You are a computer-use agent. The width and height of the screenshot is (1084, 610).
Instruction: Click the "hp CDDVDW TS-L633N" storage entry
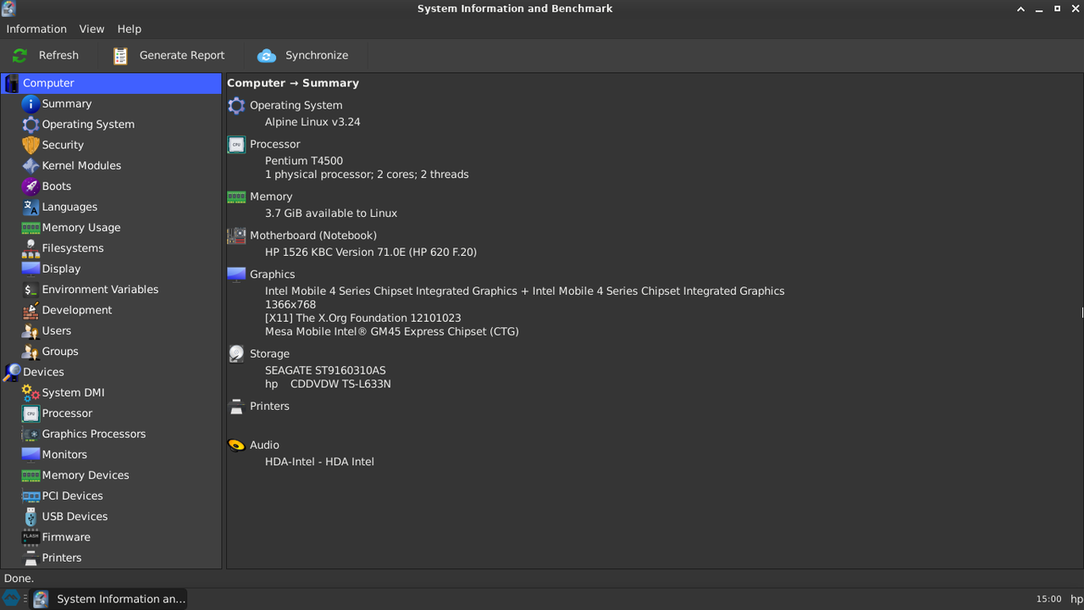coord(328,385)
